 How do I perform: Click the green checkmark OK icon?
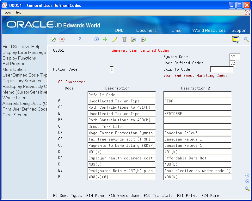[53, 39]
